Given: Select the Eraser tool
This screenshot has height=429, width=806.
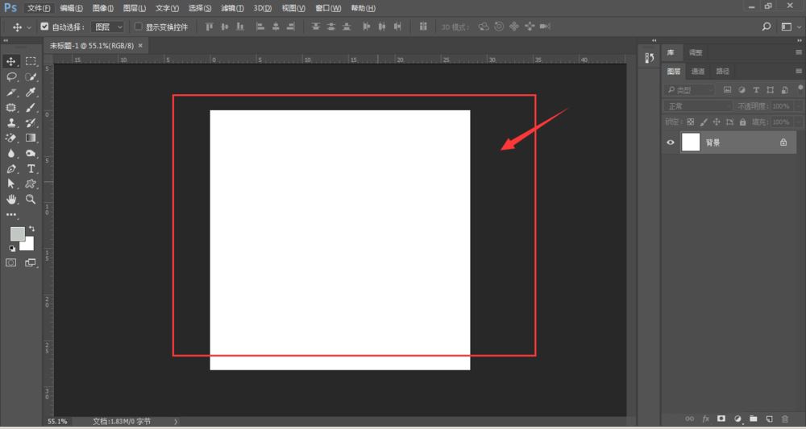Looking at the screenshot, I should pyautogui.click(x=10, y=138).
